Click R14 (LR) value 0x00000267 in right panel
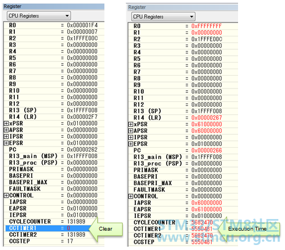The image size is (285, 250). coord(207,118)
